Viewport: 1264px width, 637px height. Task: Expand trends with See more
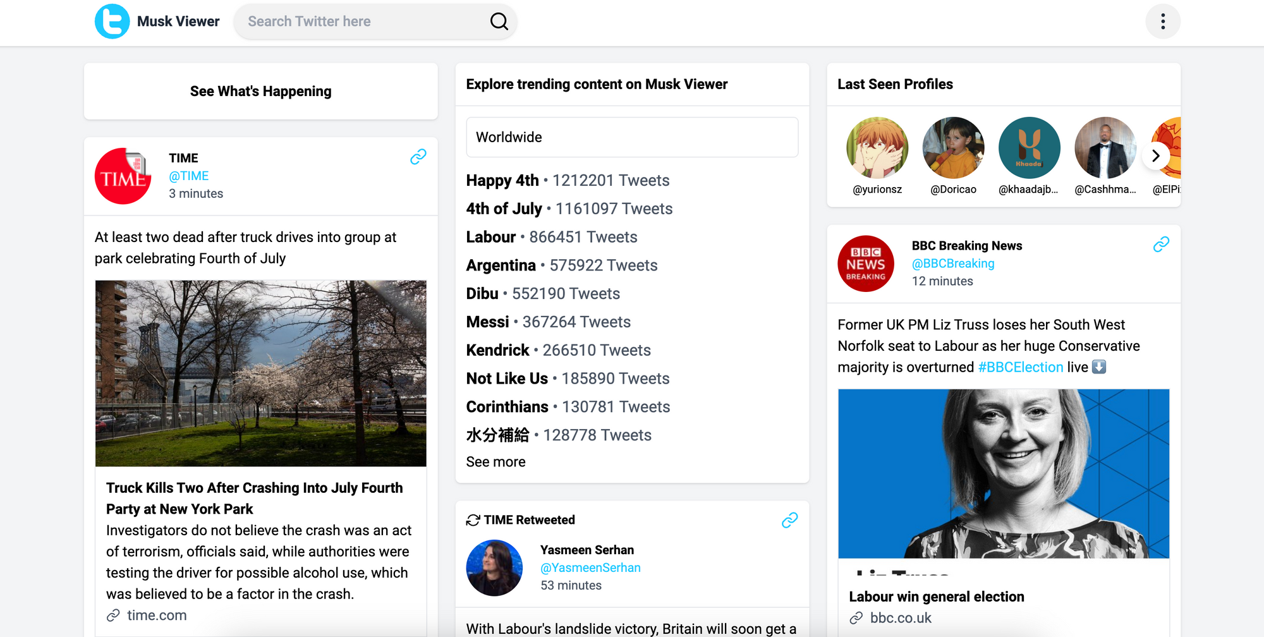click(496, 462)
